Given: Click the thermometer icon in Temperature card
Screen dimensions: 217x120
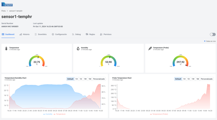Looking at the screenshot, I should [6, 49].
